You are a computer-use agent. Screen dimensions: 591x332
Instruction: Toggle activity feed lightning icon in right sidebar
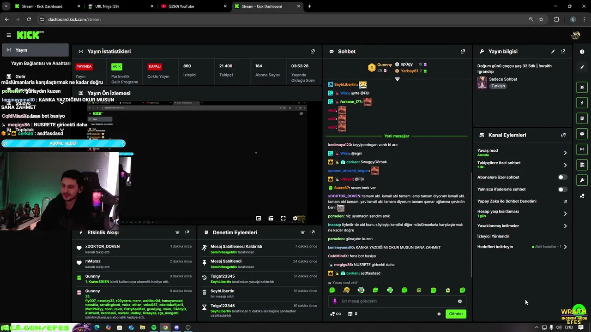[x=582, y=103]
